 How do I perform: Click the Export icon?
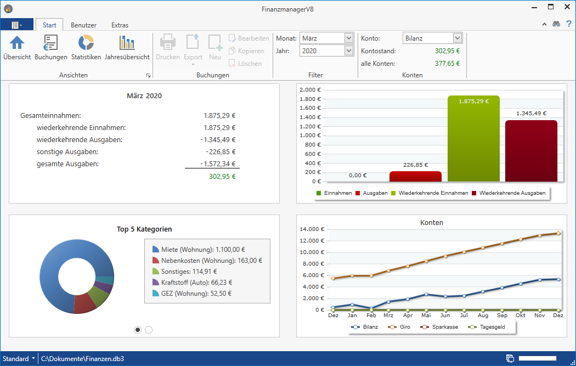pos(193,42)
